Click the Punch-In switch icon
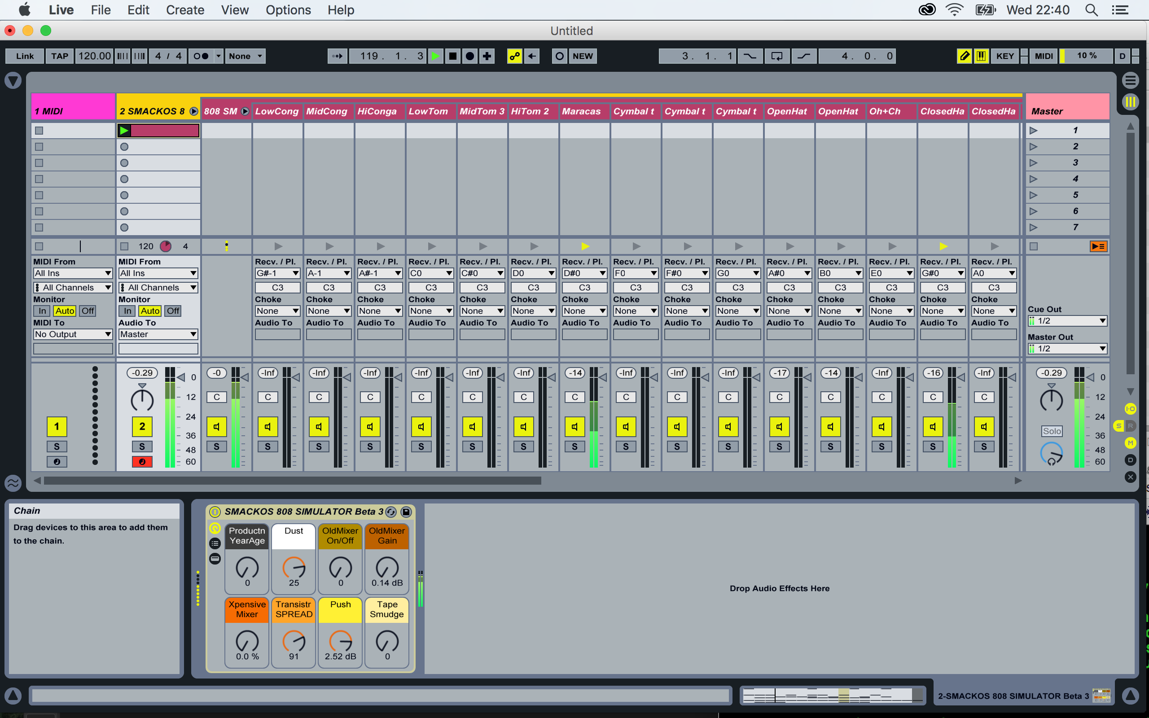This screenshot has height=718, width=1149. point(750,56)
